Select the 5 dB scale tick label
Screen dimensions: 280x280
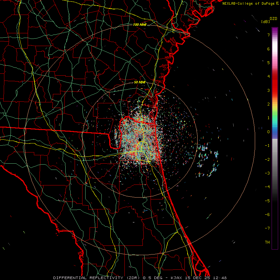tap(268, 63)
